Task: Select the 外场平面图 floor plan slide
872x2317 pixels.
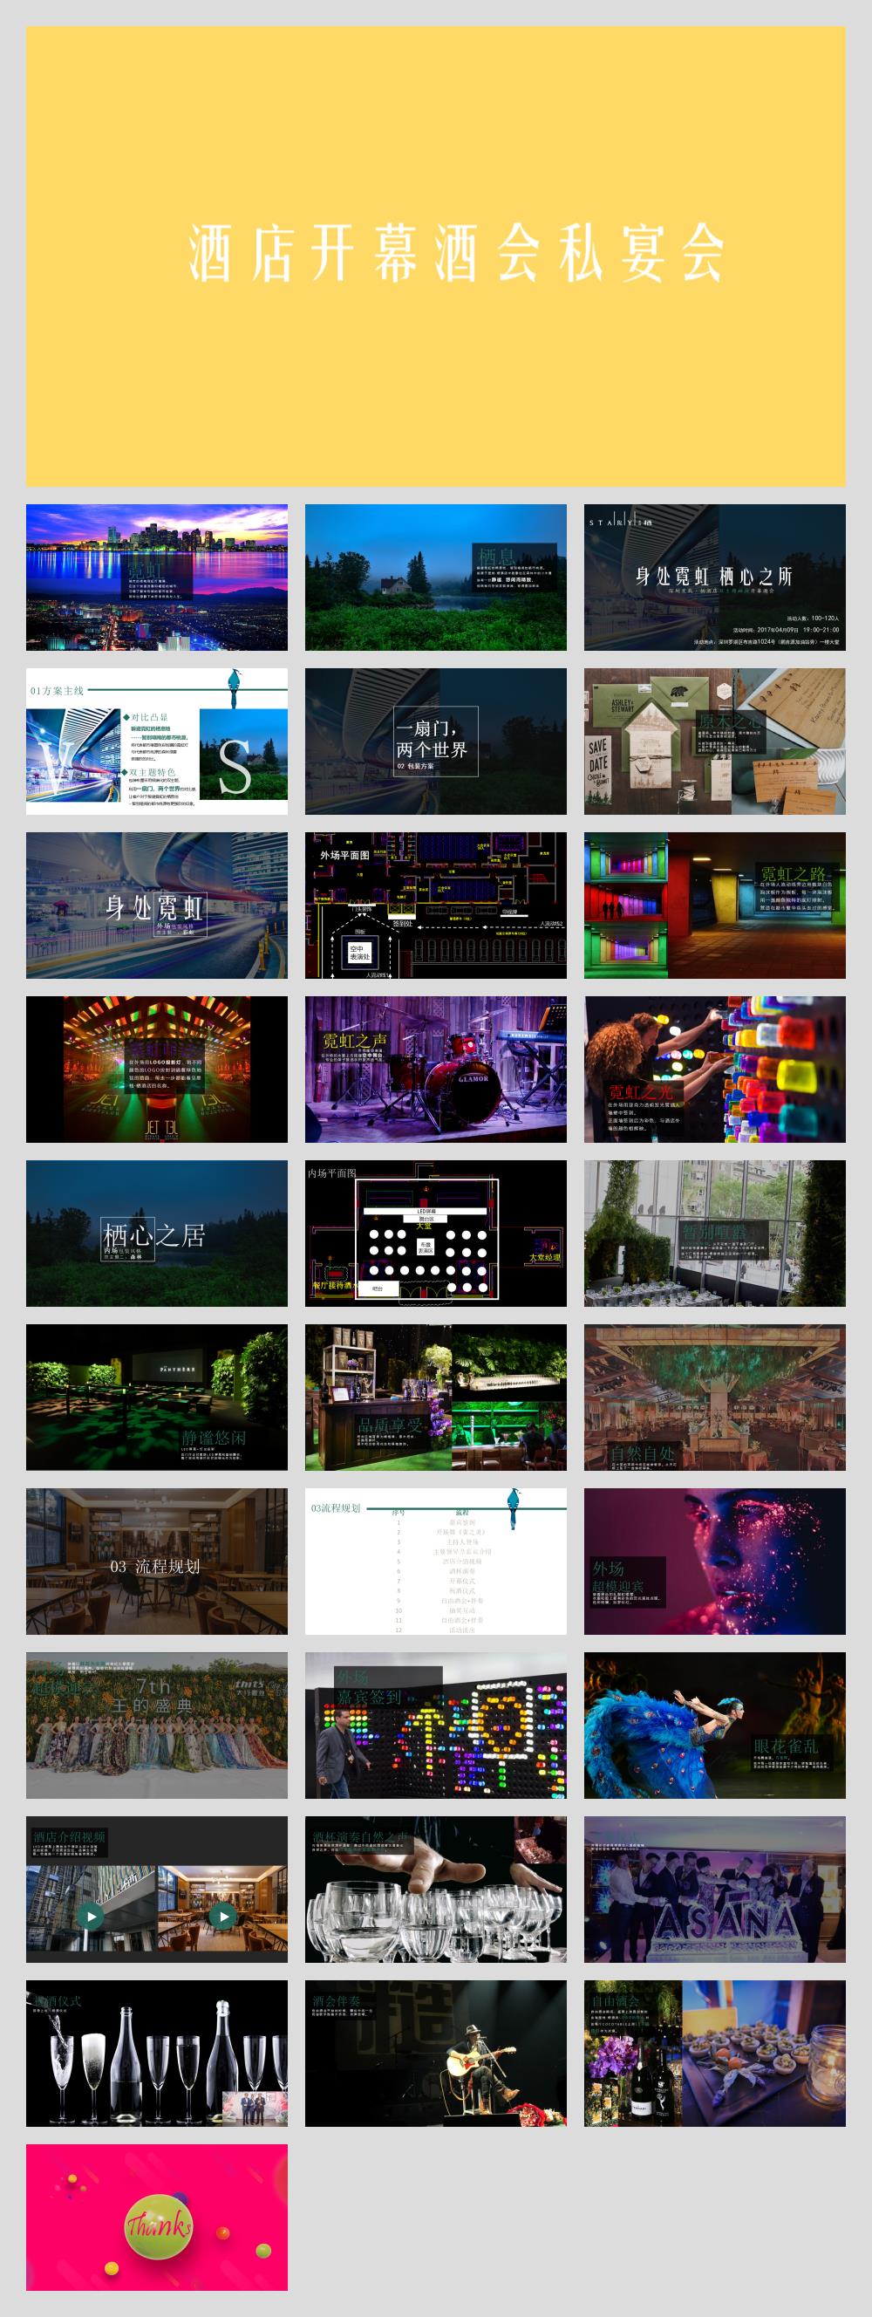Action: point(435,905)
